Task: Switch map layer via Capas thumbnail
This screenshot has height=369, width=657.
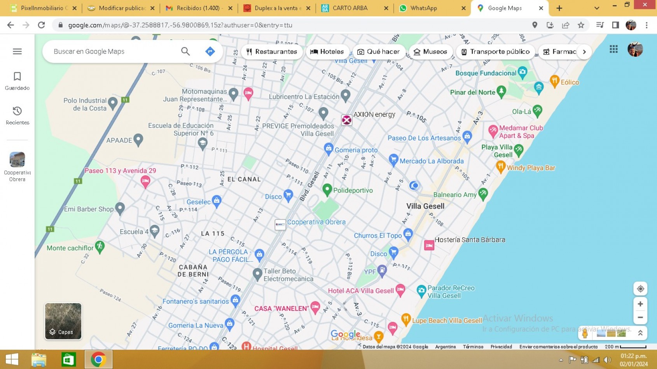Action: (x=63, y=321)
